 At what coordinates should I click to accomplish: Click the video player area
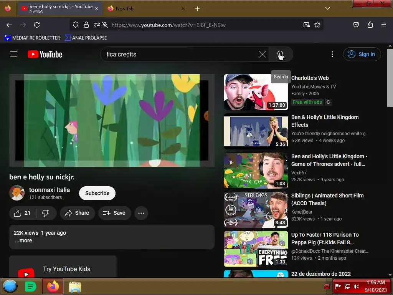pos(112,120)
